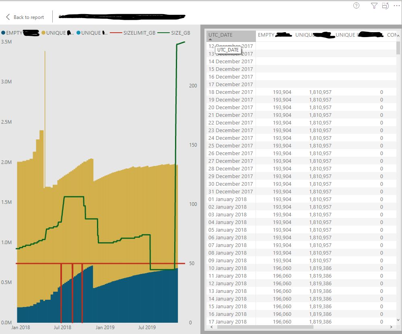This screenshot has height=334, width=402.
Task: Click the second UNIQUE legend light blue marker
Action: (78, 33)
